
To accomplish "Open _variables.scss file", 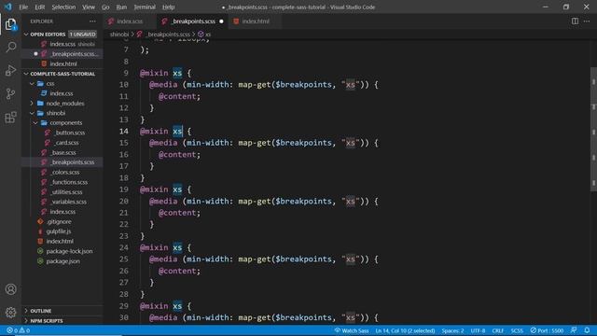I will 62,202.
